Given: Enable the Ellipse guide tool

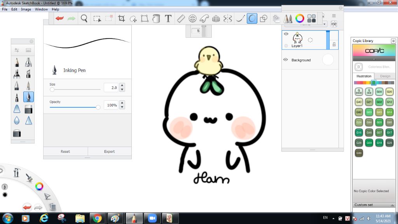Looking at the screenshot, I should click(193, 18).
